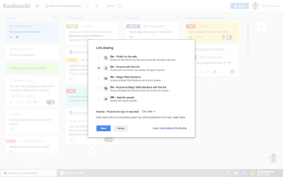Open the filter funnel icon in the toolbar
The image size is (283, 177).
[97, 6]
